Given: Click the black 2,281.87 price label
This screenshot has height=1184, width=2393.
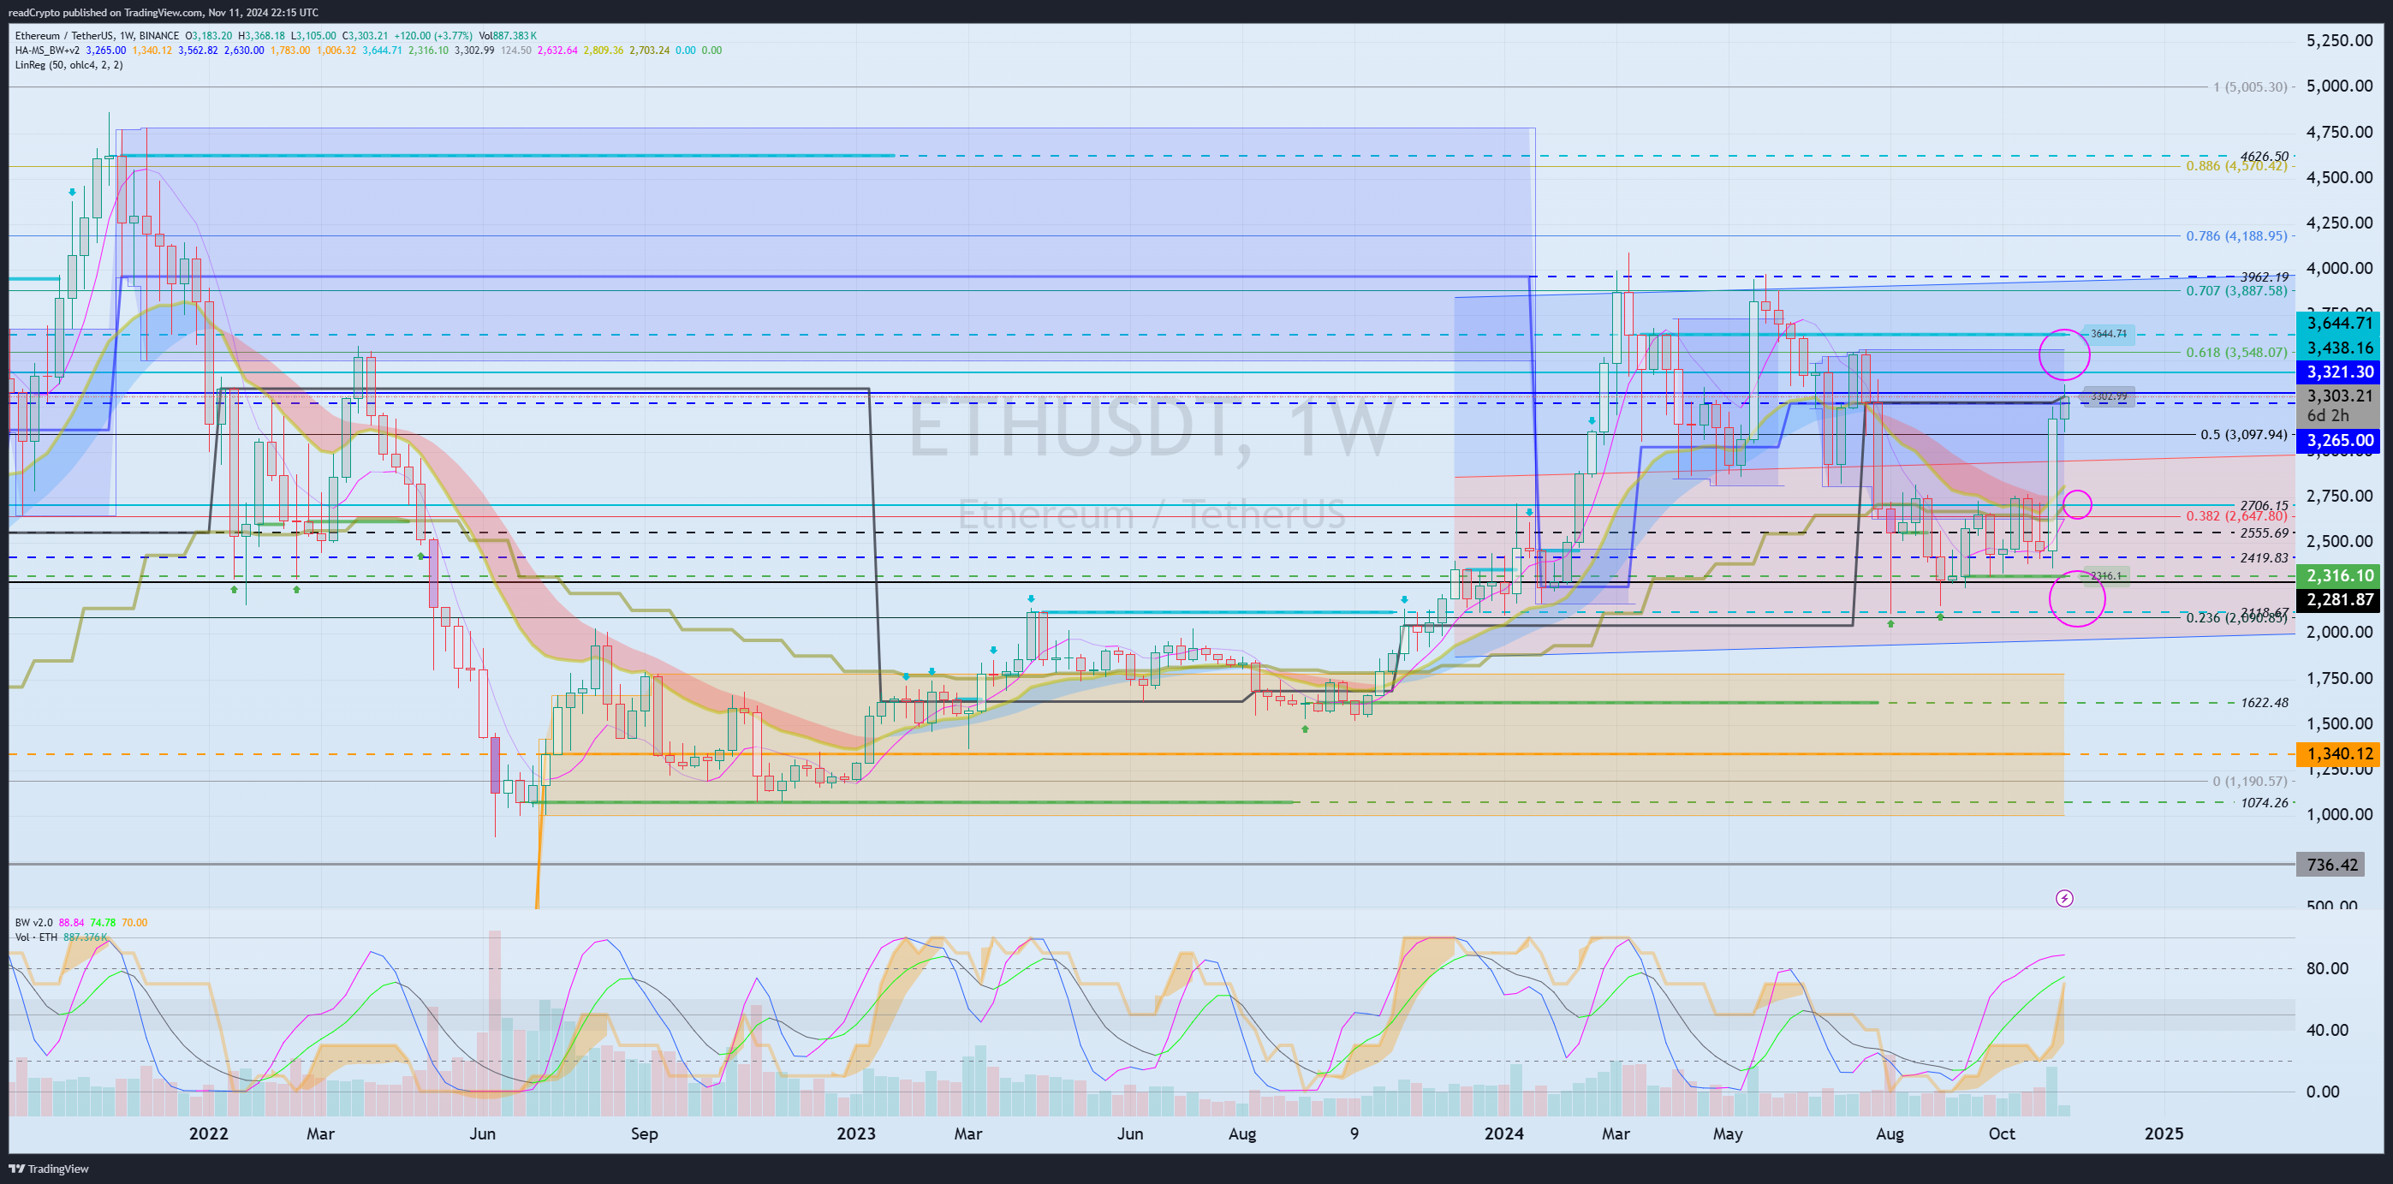Looking at the screenshot, I should point(2340,600).
